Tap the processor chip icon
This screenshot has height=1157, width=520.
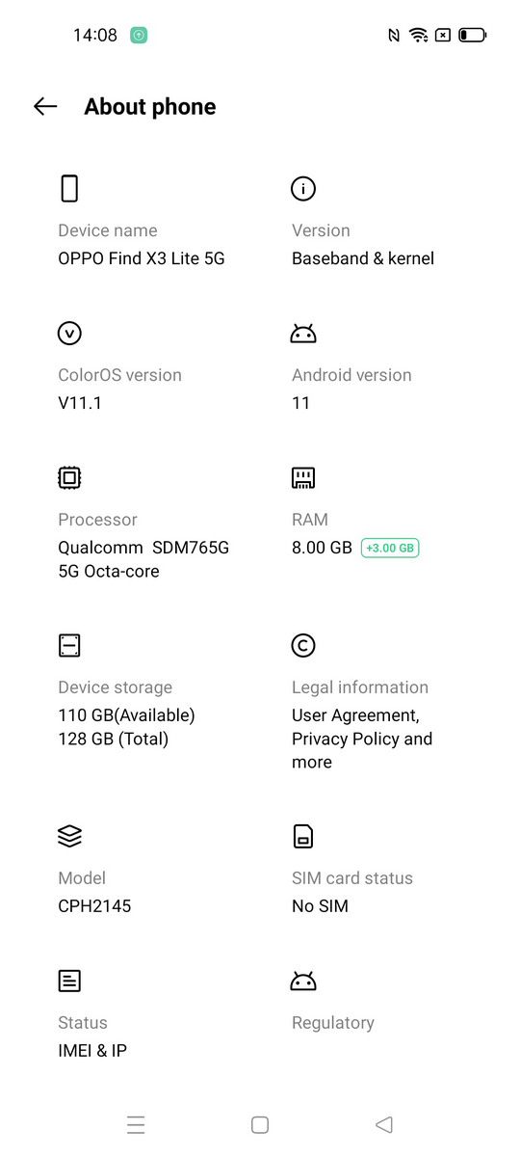[x=69, y=478]
